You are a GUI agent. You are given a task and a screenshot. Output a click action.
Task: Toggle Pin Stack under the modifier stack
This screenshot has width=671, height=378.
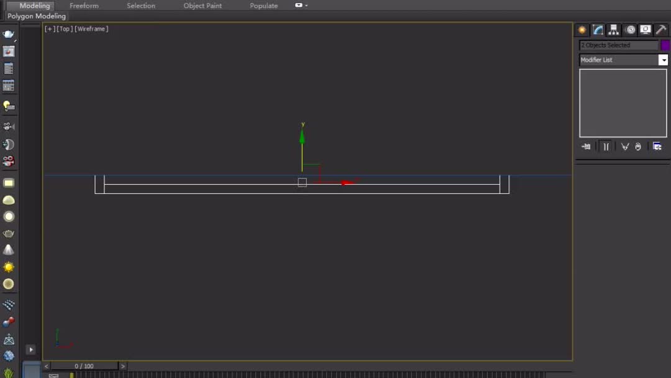pyautogui.click(x=586, y=146)
